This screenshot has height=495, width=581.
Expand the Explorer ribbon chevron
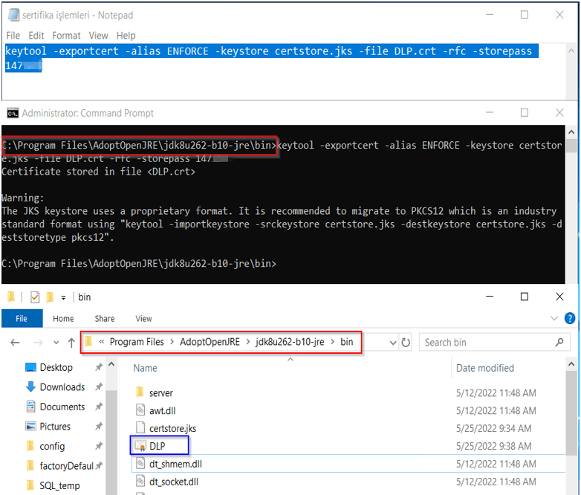tap(555, 319)
